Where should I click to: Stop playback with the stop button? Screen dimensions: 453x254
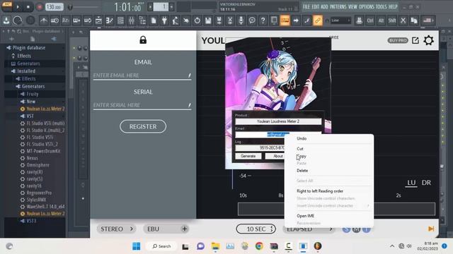click(x=28, y=6)
